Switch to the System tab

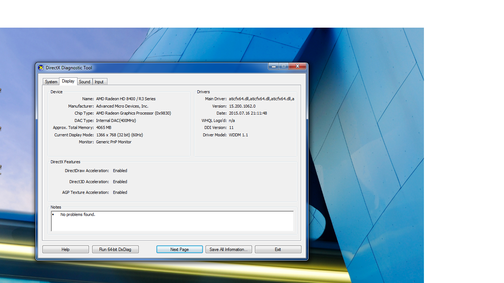[51, 82]
